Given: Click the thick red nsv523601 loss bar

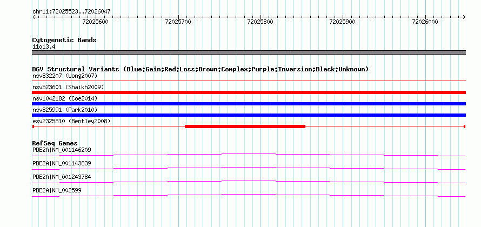Looking at the screenshot, I should pyautogui.click(x=249, y=92).
